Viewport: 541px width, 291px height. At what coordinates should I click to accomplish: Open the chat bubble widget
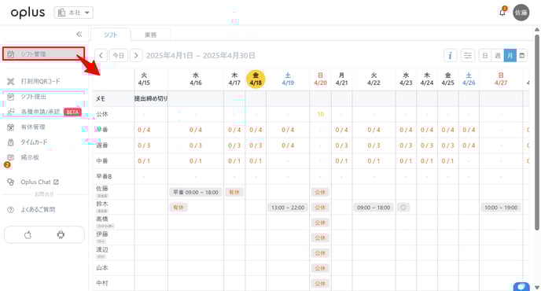521,287
